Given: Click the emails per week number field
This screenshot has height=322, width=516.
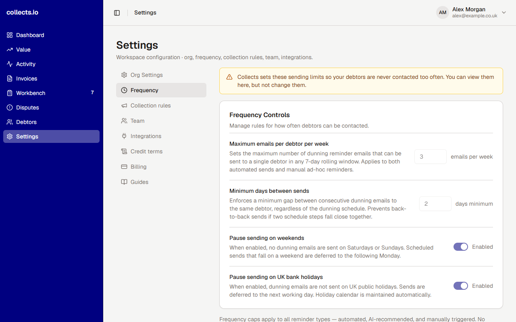Looking at the screenshot, I should pyautogui.click(x=431, y=157).
